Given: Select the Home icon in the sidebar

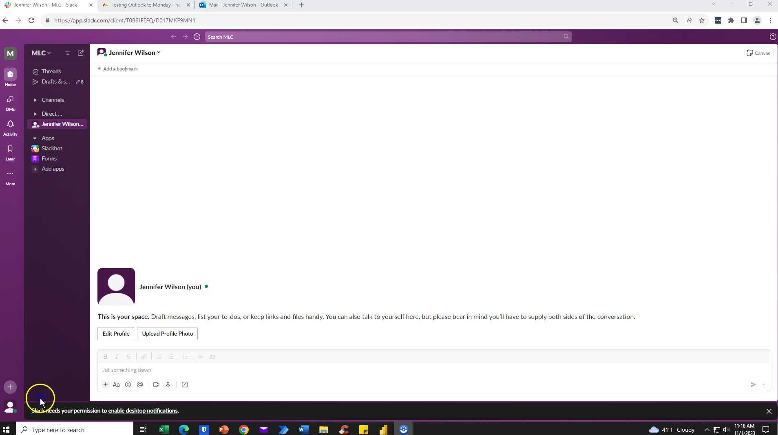Looking at the screenshot, I should click(9, 75).
